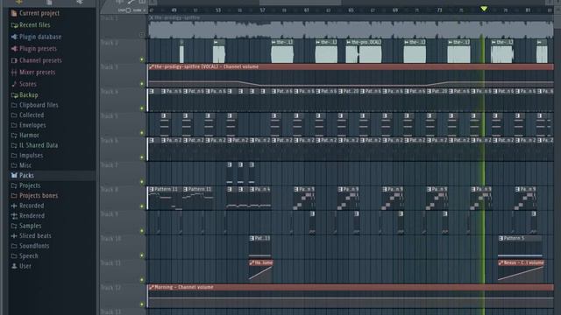Screen dimensions: 561x315
Task: Select the Track 2 header label
Action: (x=110, y=43)
